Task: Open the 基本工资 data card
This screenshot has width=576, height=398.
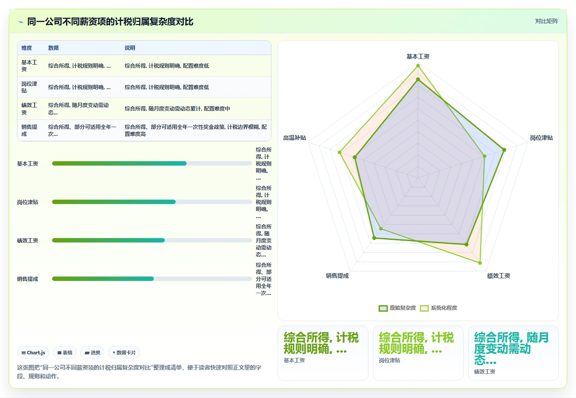Action: (x=323, y=353)
